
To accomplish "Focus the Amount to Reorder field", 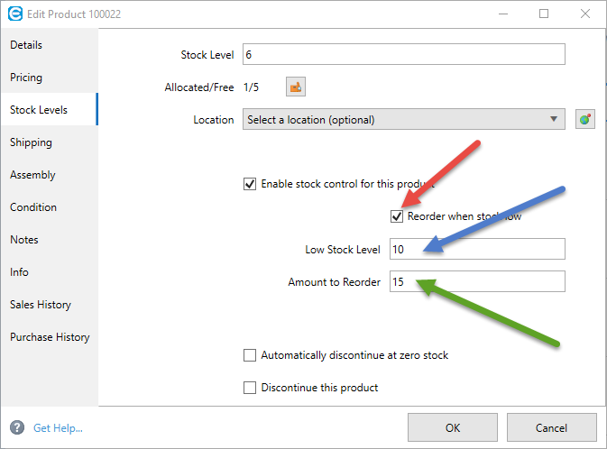I will click(477, 281).
